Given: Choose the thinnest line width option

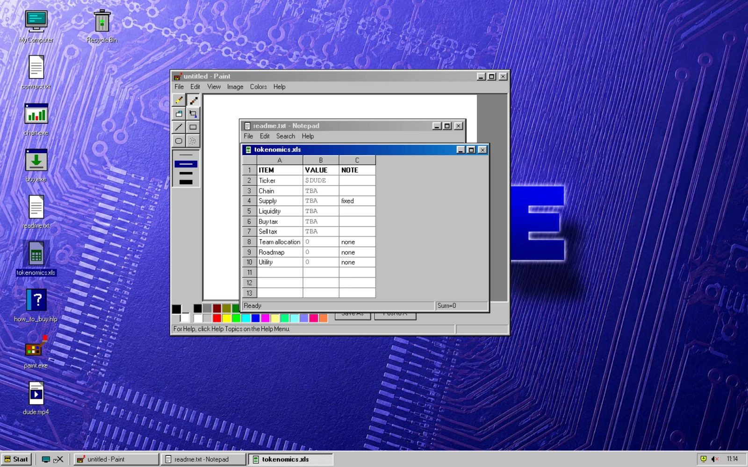Looking at the screenshot, I should click(x=186, y=155).
